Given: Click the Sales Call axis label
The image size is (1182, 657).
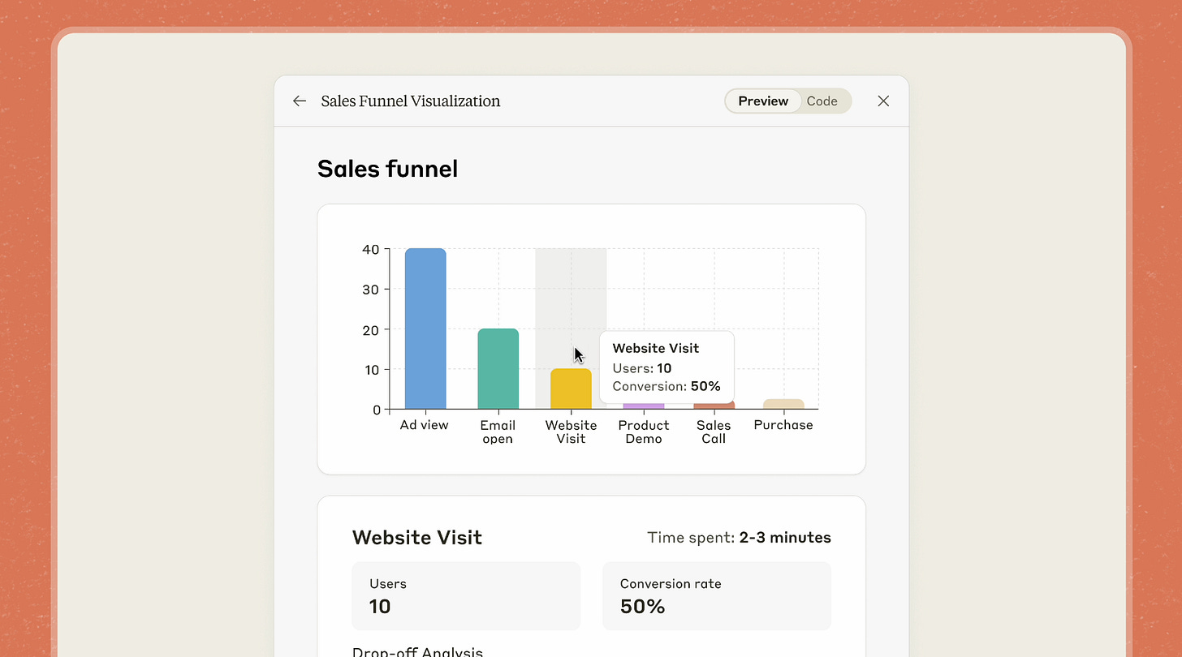Looking at the screenshot, I should click(714, 432).
